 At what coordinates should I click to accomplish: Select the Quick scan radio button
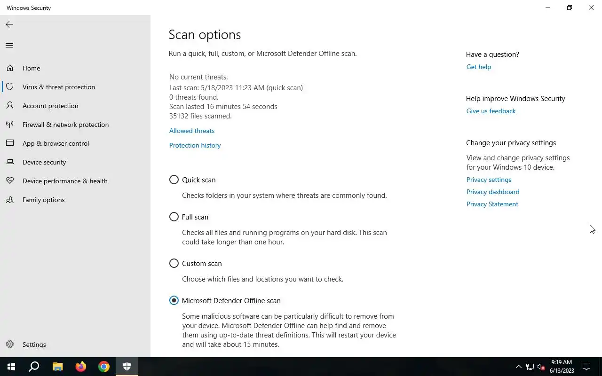(x=174, y=180)
